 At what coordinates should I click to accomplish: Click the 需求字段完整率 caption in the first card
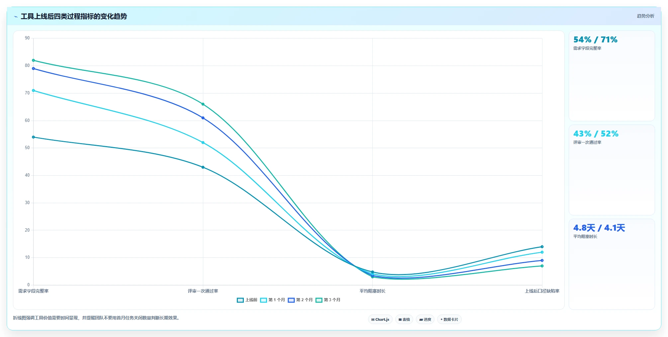[587, 48]
